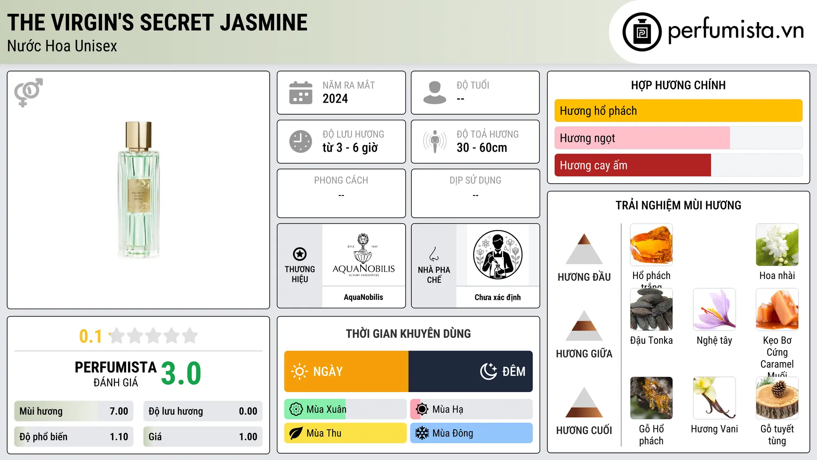
Task: Click the subtitle Nước Hoa Unisex
Action: (62, 46)
